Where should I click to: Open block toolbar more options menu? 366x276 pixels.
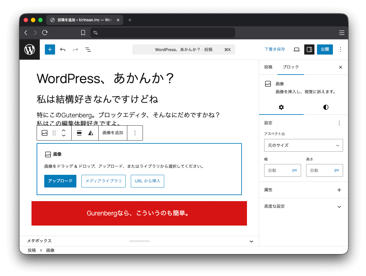tap(135, 133)
